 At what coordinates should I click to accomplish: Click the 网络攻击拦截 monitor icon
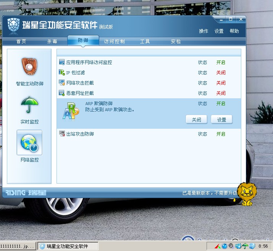[62, 83]
